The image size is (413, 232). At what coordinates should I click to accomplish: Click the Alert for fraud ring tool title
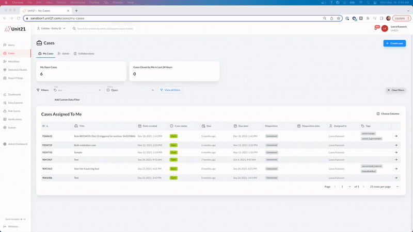(87, 169)
